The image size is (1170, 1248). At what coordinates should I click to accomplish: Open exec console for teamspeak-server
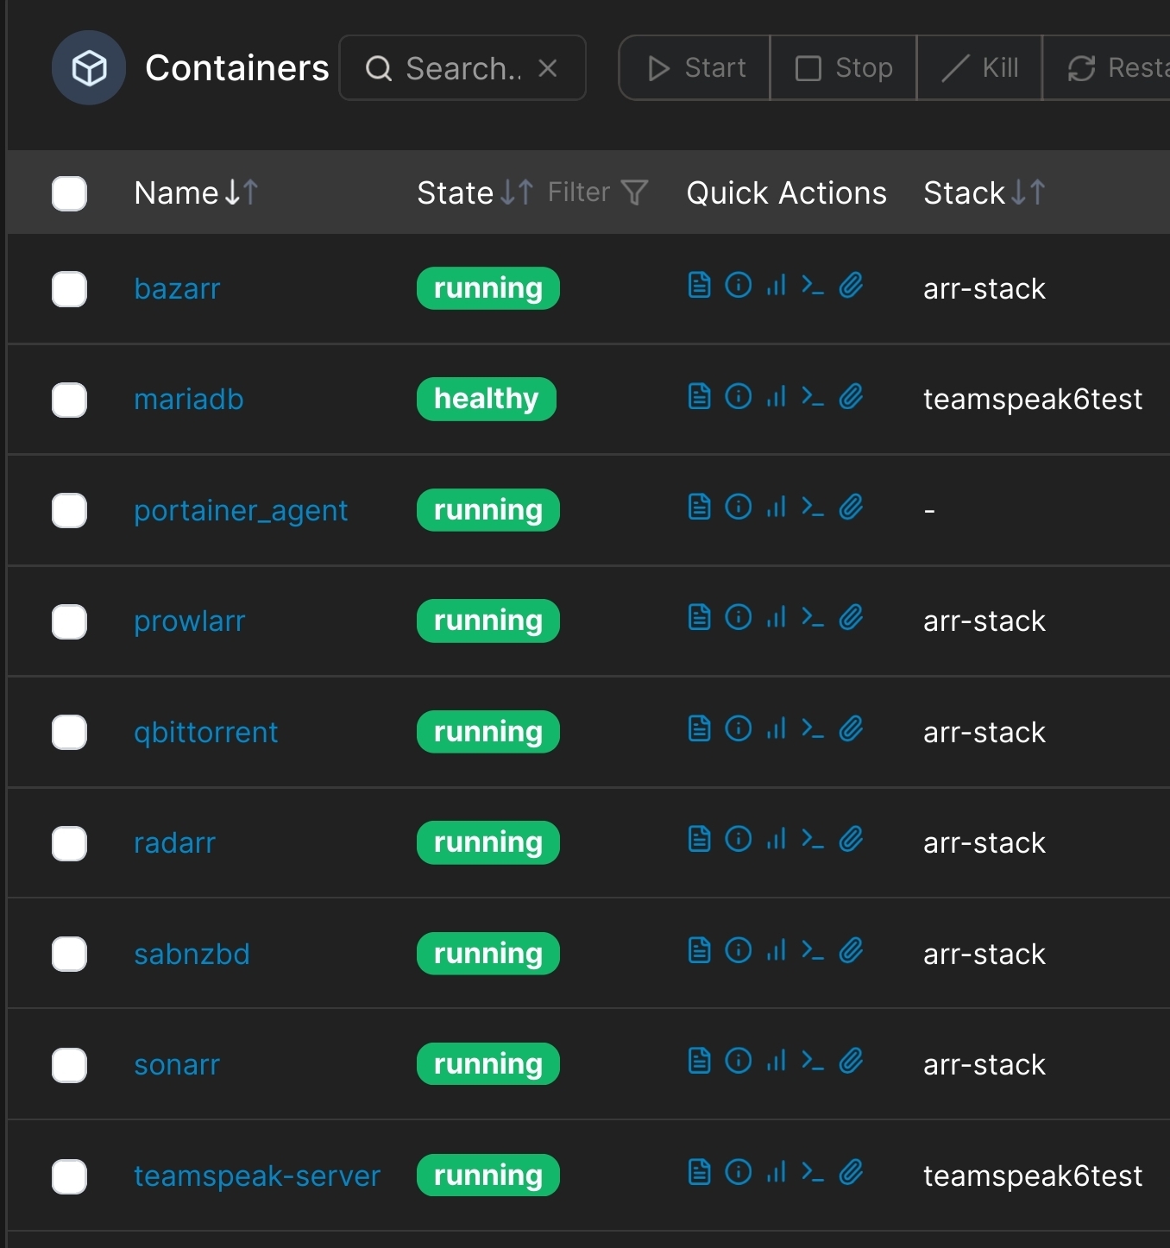click(813, 1172)
